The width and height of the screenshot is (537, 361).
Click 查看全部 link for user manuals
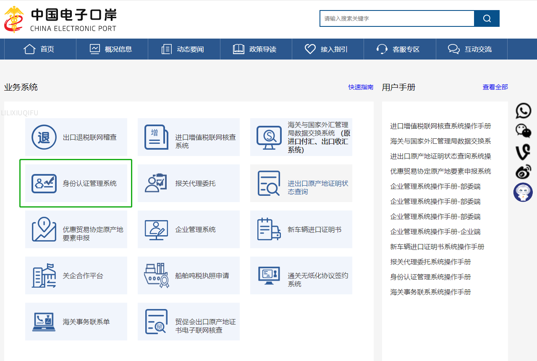tap(495, 87)
